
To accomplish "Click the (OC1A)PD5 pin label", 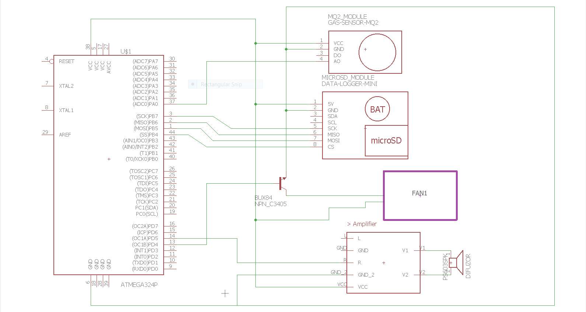I will tap(145, 238).
